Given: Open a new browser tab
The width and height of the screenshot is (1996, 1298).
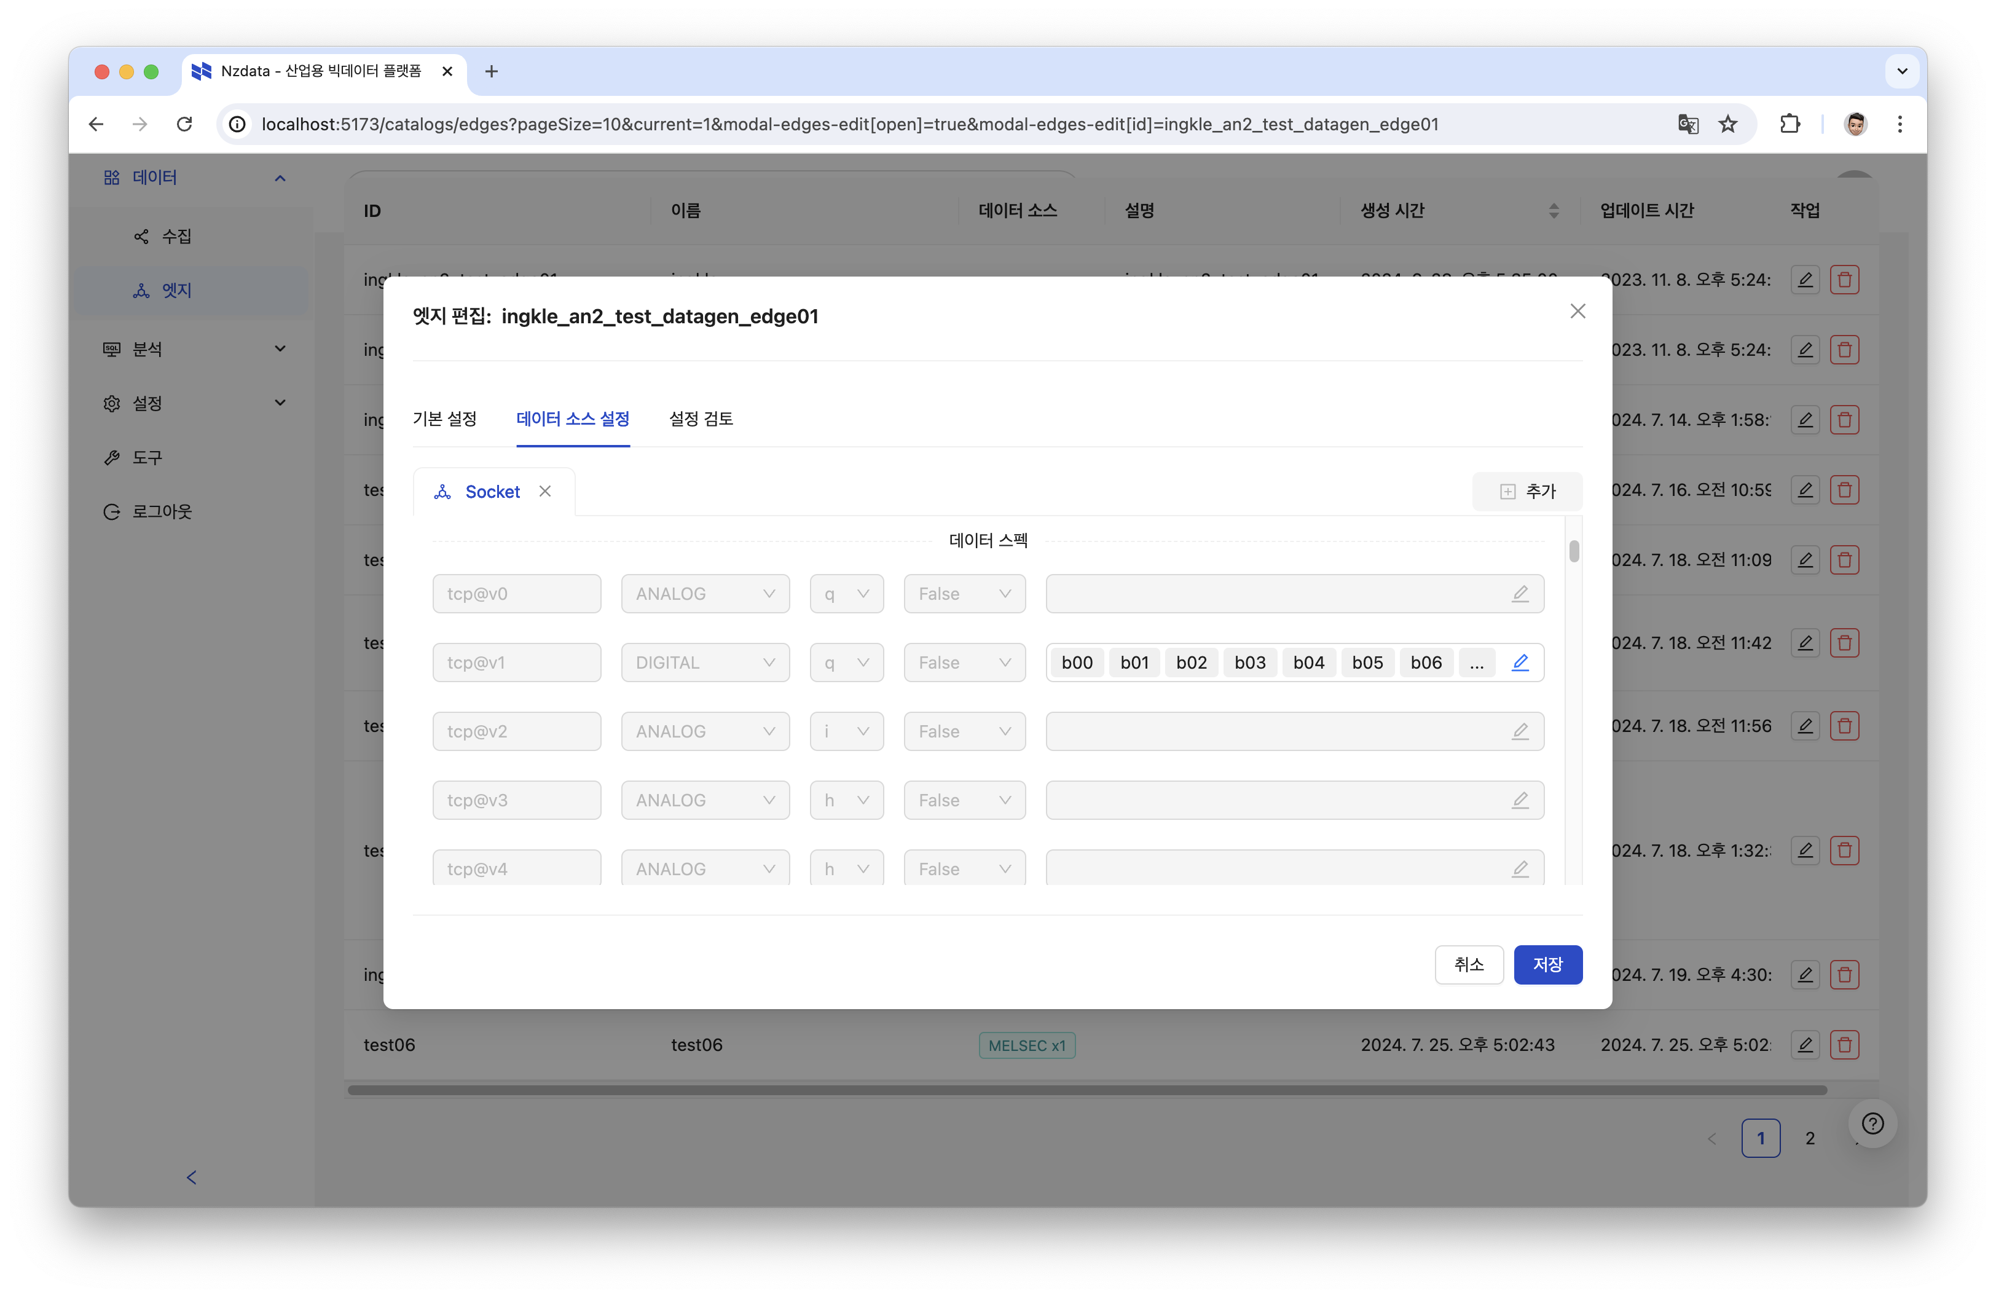Looking at the screenshot, I should (x=492, y=71).
